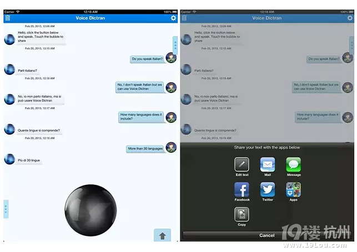357x252 pixels.
Task: Touch undimmed "Quante lingue si comprende?" bubble
Action: 39,130
